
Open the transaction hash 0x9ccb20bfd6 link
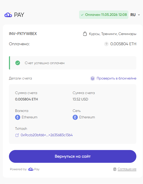[x=47, y=135]
